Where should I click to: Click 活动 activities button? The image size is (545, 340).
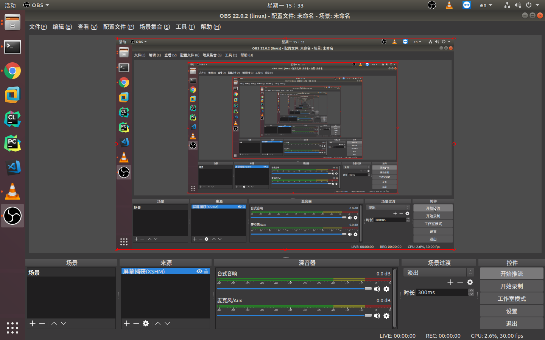[10, 5]
